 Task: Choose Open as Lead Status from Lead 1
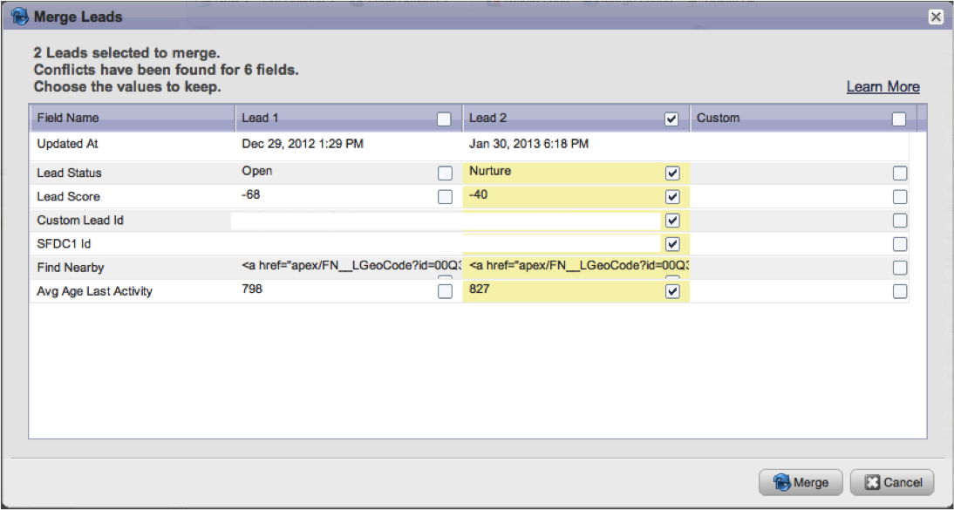click(445, 173)
